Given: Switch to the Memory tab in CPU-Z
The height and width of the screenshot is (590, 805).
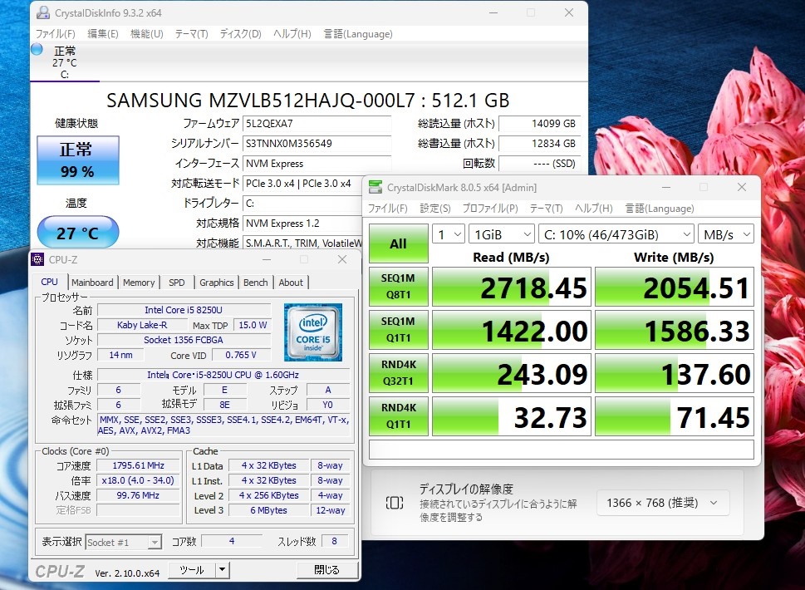Looking at the screenshot, I should pos(139,283).
